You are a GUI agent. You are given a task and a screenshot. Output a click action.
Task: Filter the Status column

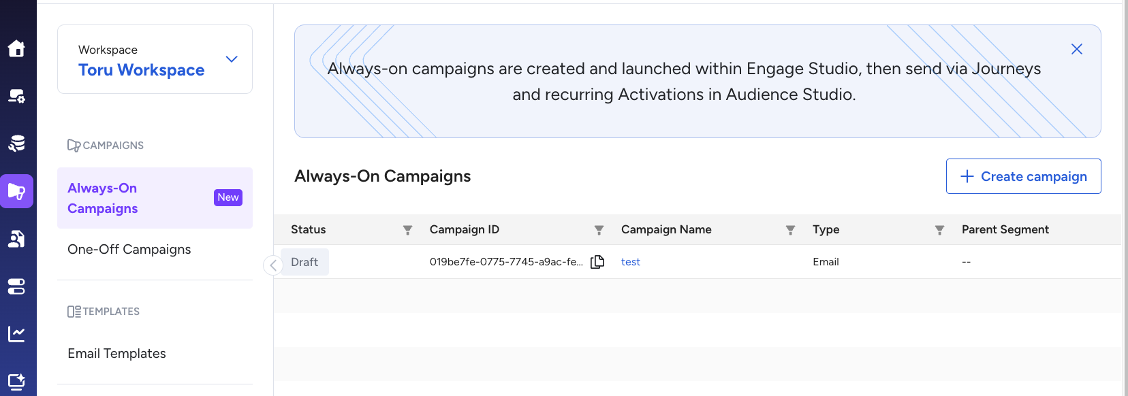407,230
